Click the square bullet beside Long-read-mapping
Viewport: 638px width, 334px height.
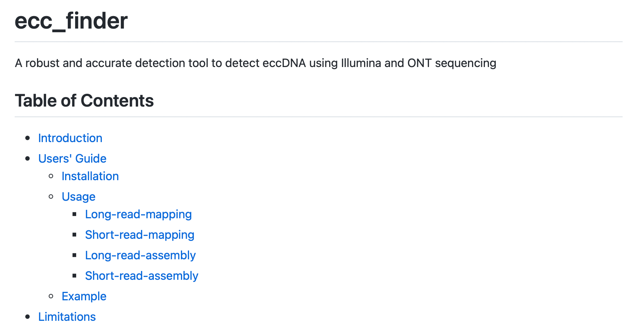click(75, 214)
